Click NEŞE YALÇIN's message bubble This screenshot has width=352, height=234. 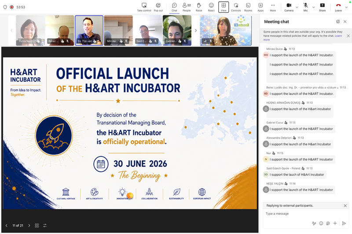click(x=301, y=190)
